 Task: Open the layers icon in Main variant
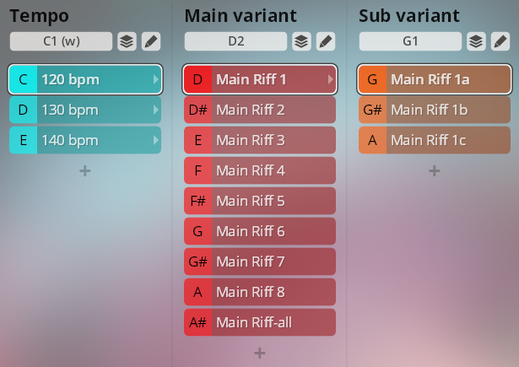(301, 41)
